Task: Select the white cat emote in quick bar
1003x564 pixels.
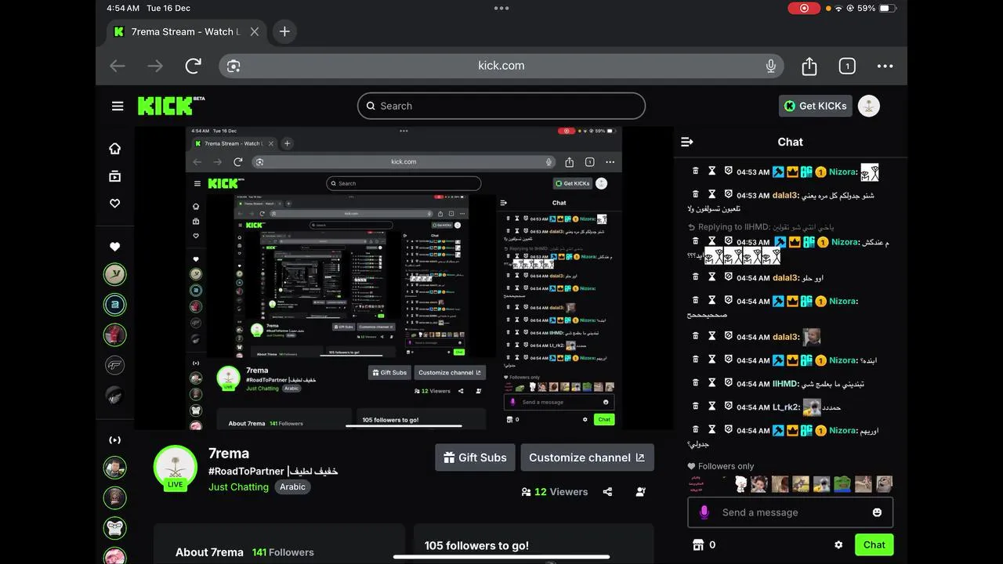Action: (x=740, y=484)
